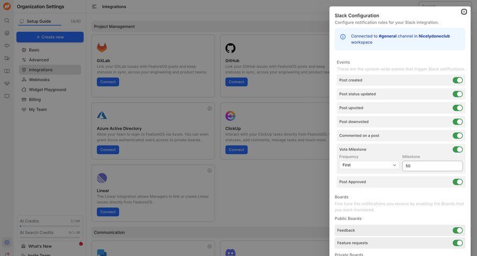Open the Widget Playground settings item

[x=48, y=89]
